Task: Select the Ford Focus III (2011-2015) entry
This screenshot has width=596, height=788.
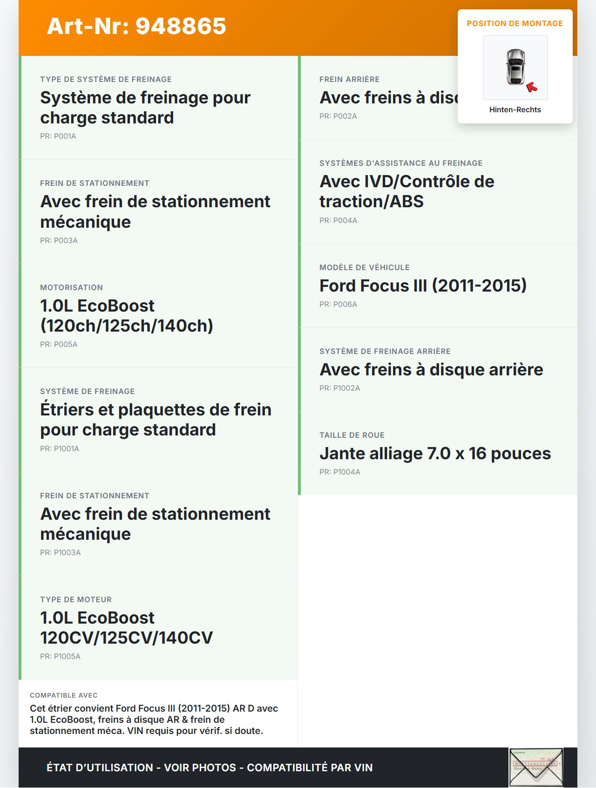Action: pyautogui.click(x=423, y=285)
